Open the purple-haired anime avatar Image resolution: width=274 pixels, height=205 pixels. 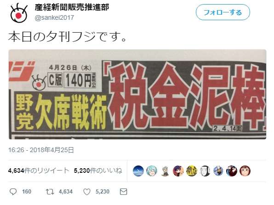click(178, 171)
